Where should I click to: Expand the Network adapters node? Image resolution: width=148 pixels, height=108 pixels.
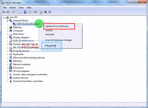[7, 65]
